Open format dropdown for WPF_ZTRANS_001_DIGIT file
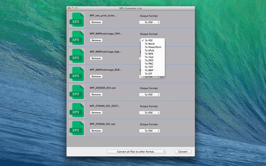Image resolution: width=266 pixels, height=166 pixels. tap(150, 113)
